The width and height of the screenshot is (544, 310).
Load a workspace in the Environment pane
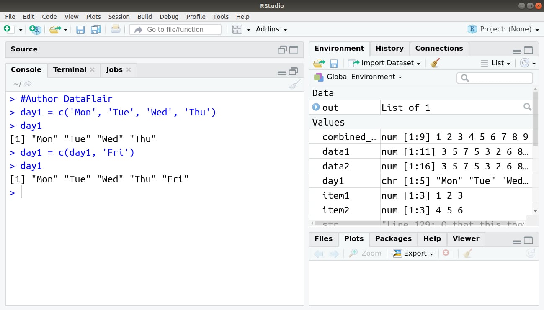tap(319, 63)
